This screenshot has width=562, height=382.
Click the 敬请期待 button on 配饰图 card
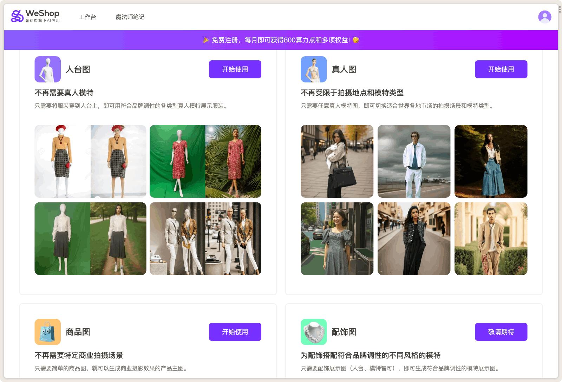point(501,331)
